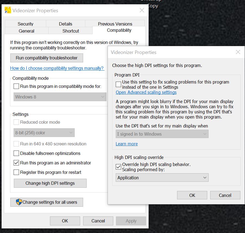Uncheck Run this program as an administrator

[16, 163]
